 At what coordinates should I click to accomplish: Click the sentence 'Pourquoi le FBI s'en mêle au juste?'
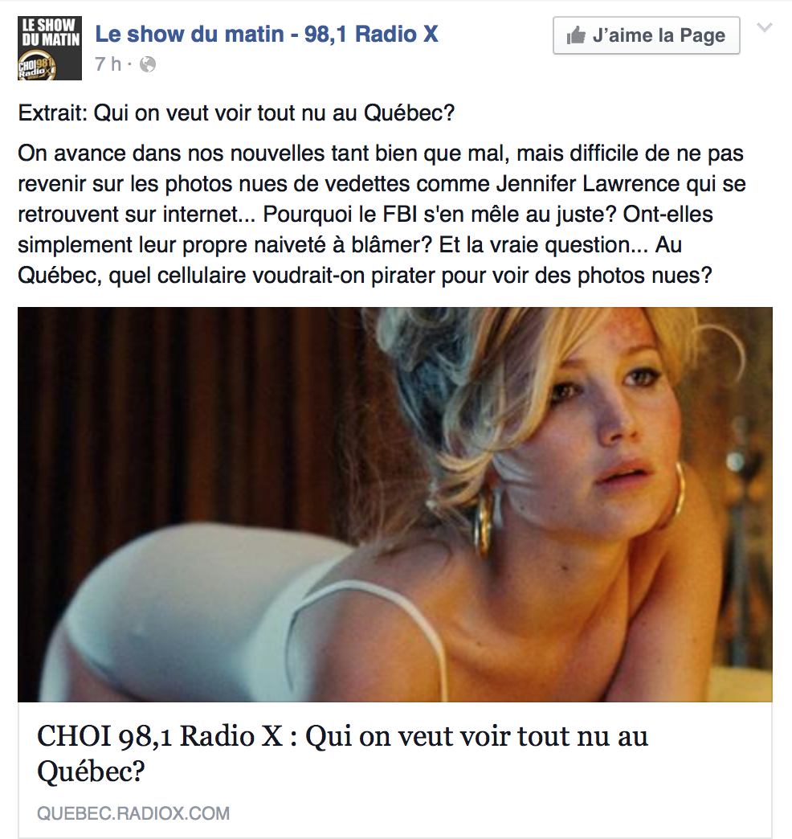(x=440, y=214)
